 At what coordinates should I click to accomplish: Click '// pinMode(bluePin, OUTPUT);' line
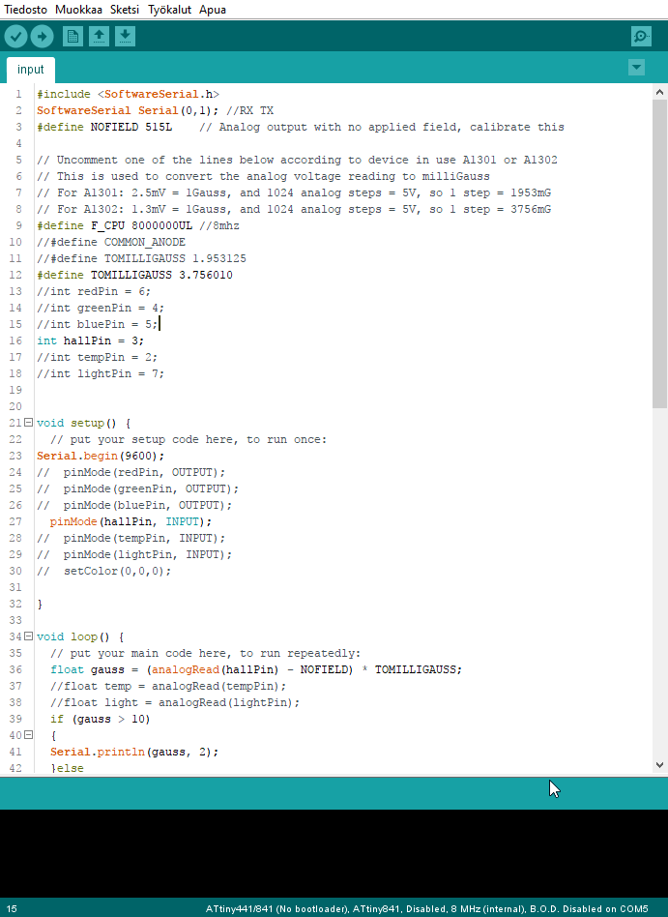point(134,505)
